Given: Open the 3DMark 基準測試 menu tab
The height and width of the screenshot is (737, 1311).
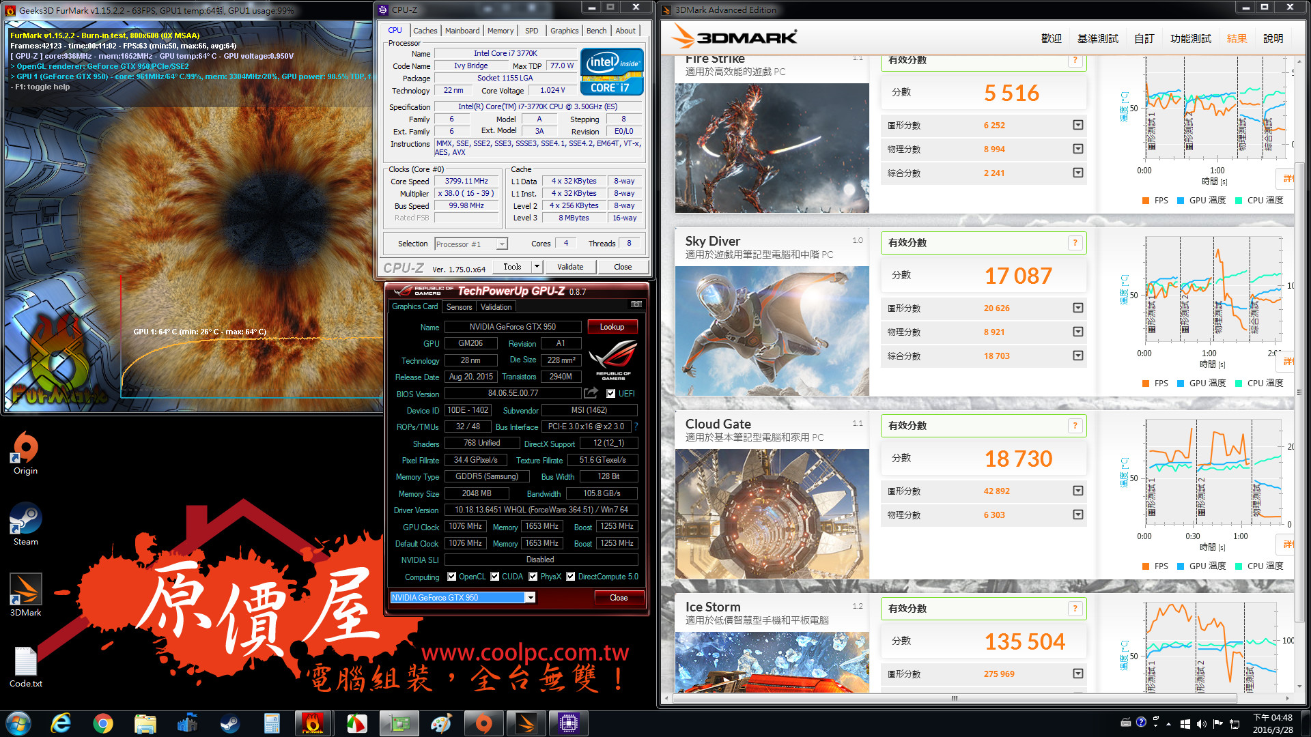Looking at the screenshot, I should [x=1098, y=39].
